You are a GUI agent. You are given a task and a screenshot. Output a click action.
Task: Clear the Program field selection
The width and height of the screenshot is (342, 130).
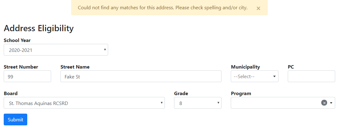324,103
